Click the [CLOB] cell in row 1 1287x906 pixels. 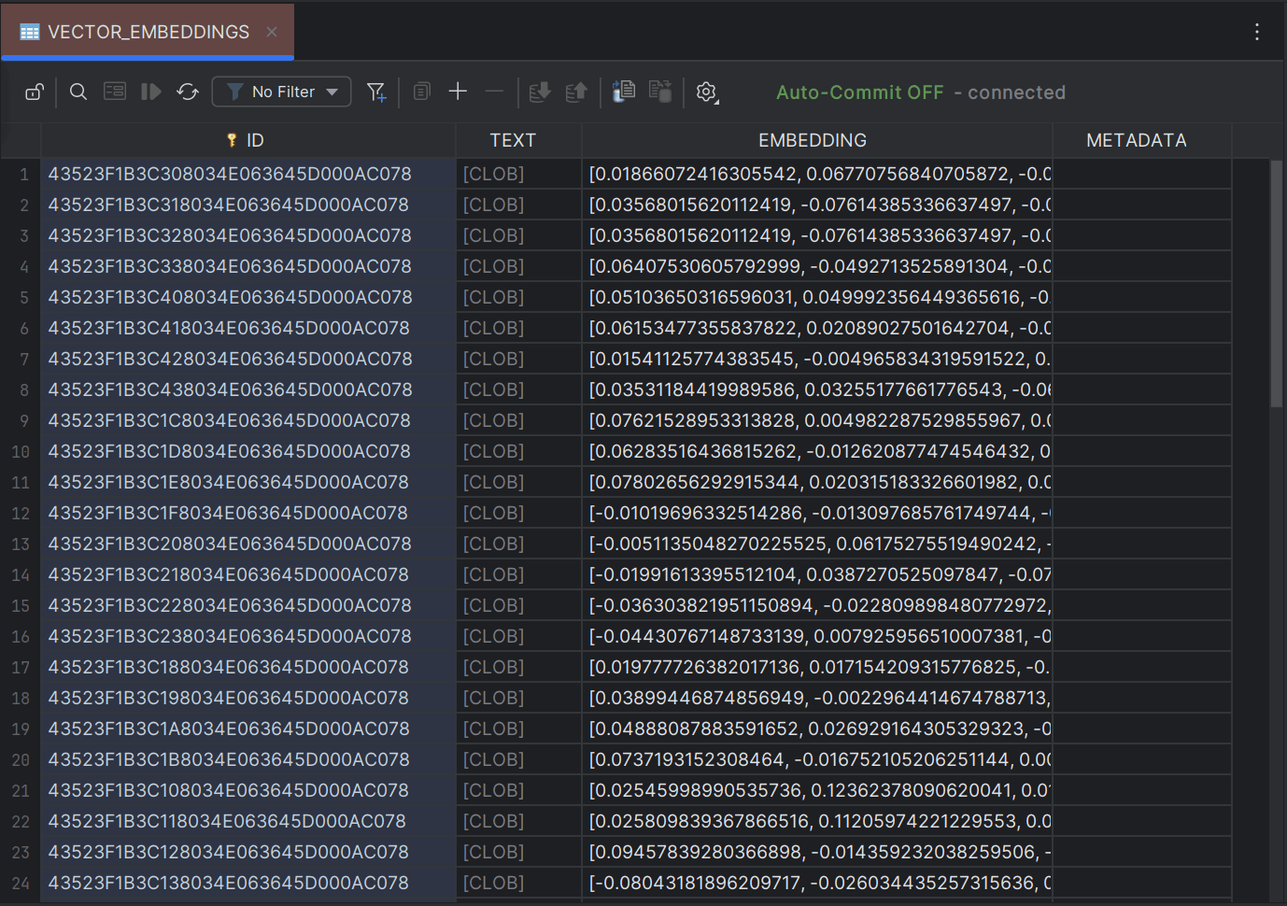(519, 174)
